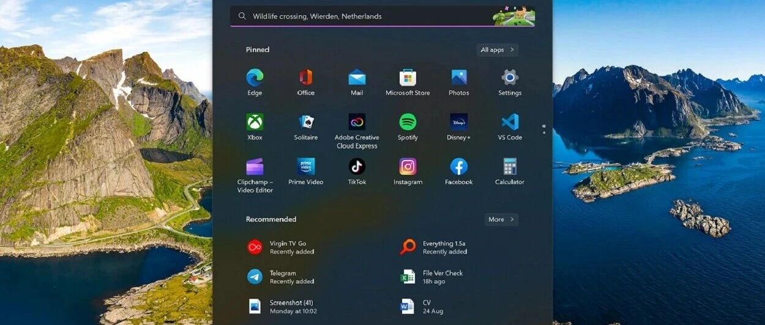Viewport: 765px width, 325px height.
Task: Launch the Facebook app
Action: point(459,167)
